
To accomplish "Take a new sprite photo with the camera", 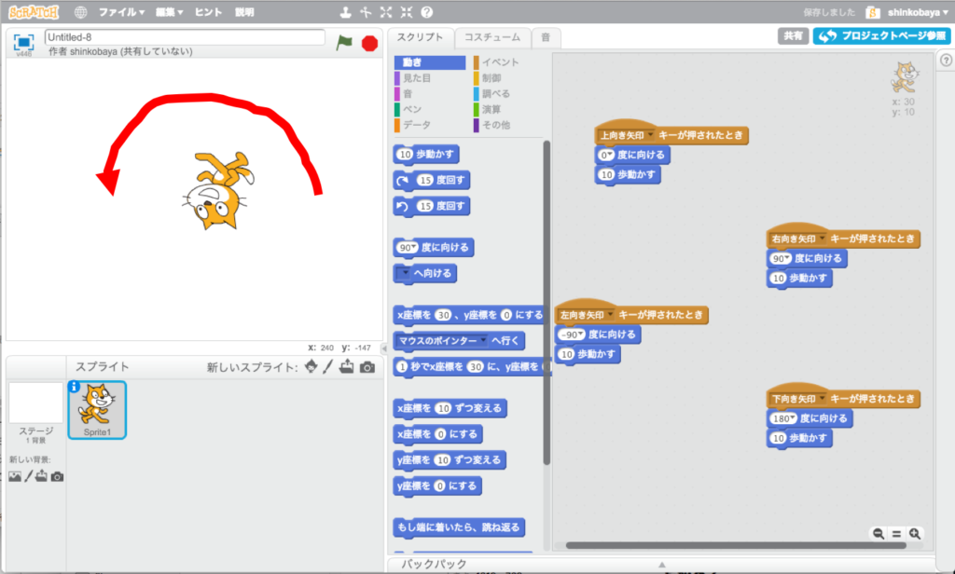I will click(x=367, y=367).
